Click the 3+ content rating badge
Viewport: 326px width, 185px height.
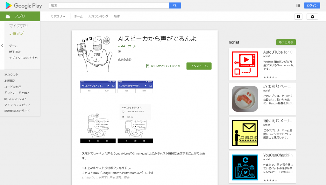(120, 52)
